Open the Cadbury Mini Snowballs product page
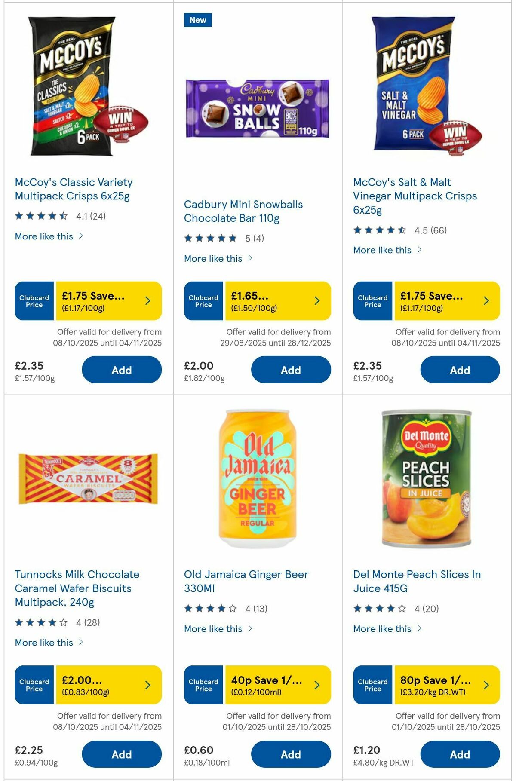 [x=243, y=211]
